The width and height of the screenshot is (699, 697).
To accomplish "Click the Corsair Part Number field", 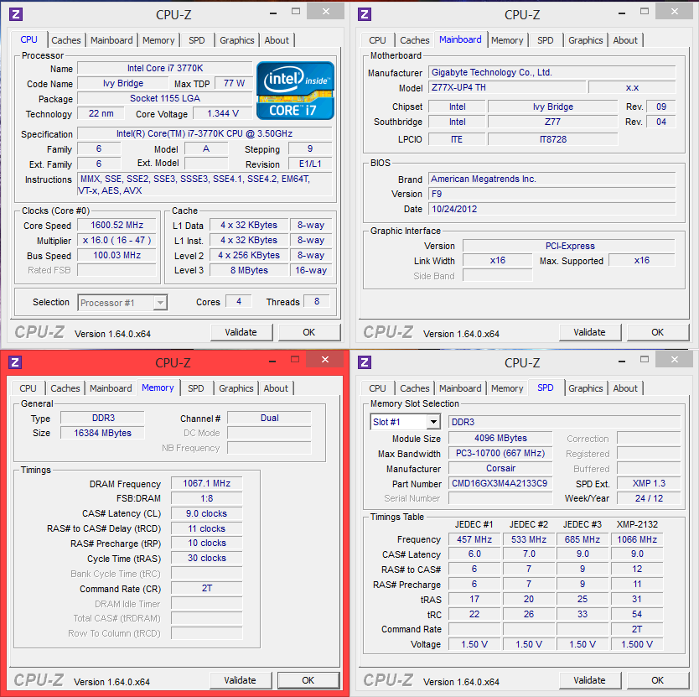I will click(500, 484).
